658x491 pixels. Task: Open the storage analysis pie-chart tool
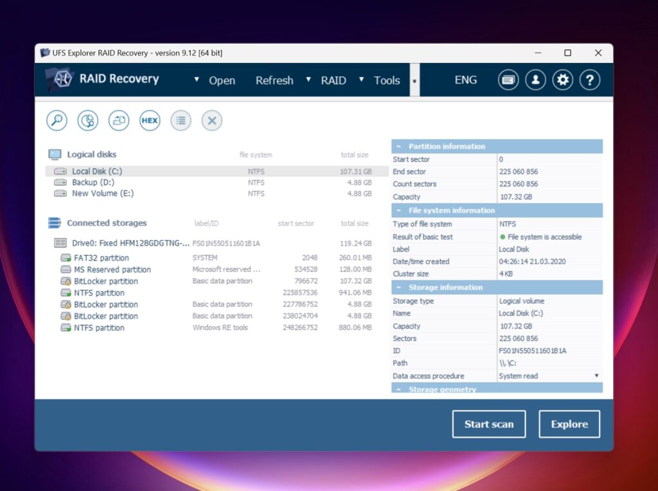pos(87,120)
